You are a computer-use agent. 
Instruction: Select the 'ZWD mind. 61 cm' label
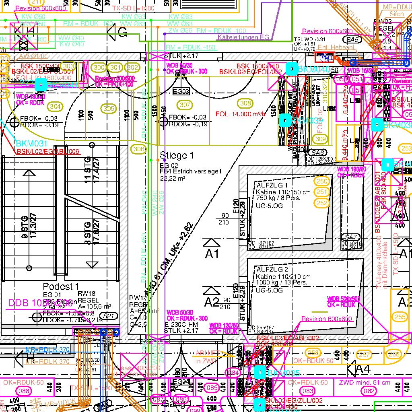365,383
